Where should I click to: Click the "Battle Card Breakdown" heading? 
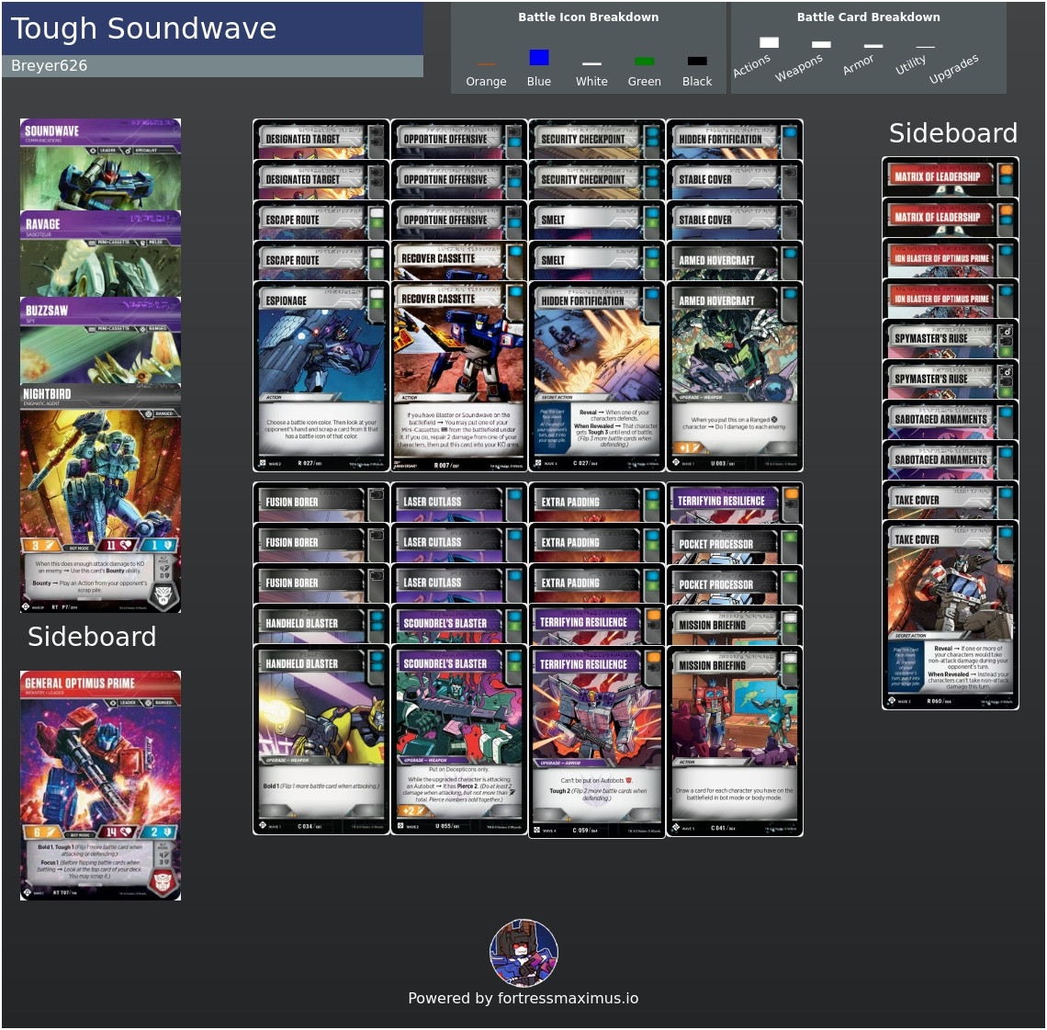point(868,17)
